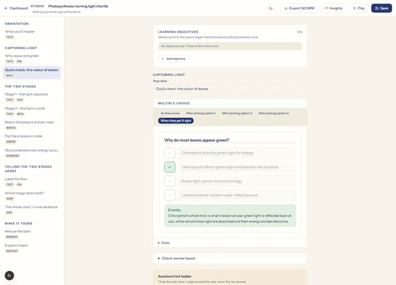
Task: Select 'Quick check: the colour of leaves' step
Action: (32, 72)
